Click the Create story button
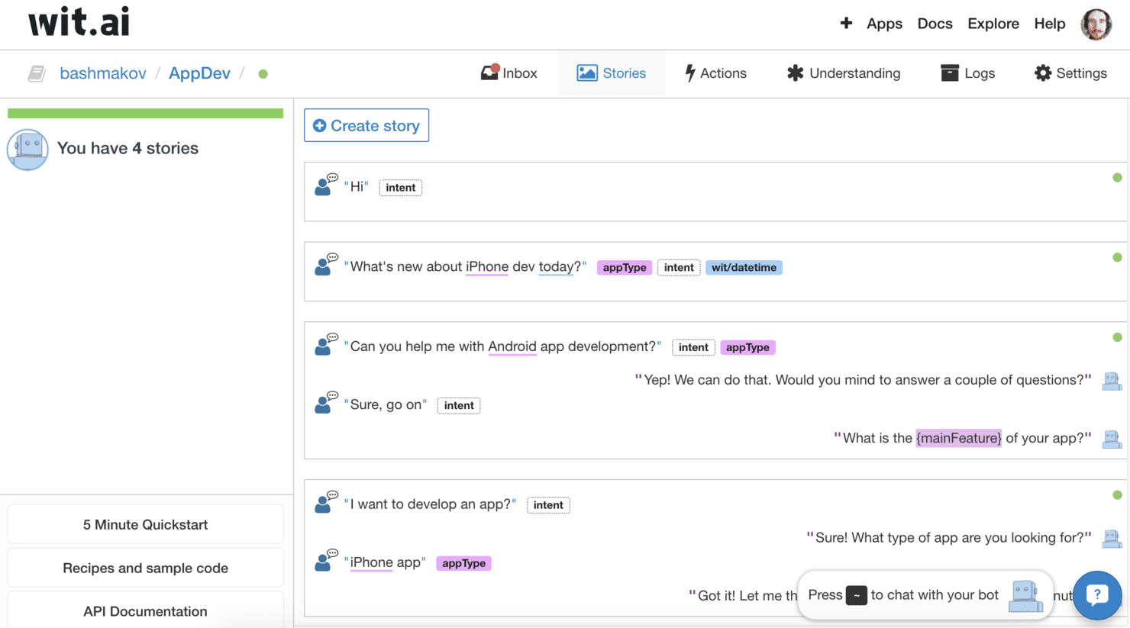The image size is (1130, 628). [366, 125]
